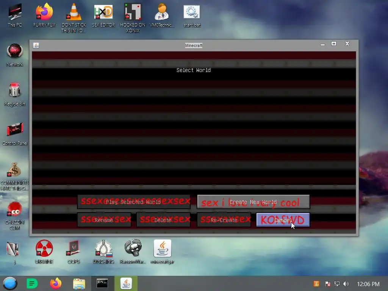Open the UKRAINE radiation symbol icon
This screenshot has height=291, width=388.
click(44, 251)
